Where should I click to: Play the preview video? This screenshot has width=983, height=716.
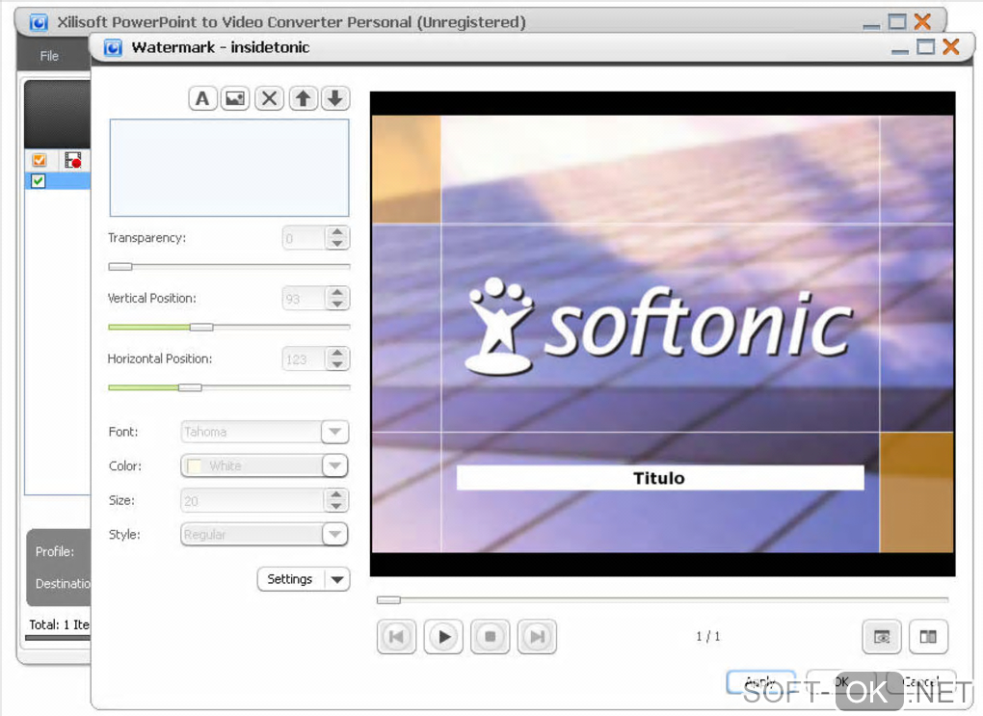(x=443, y=637)
